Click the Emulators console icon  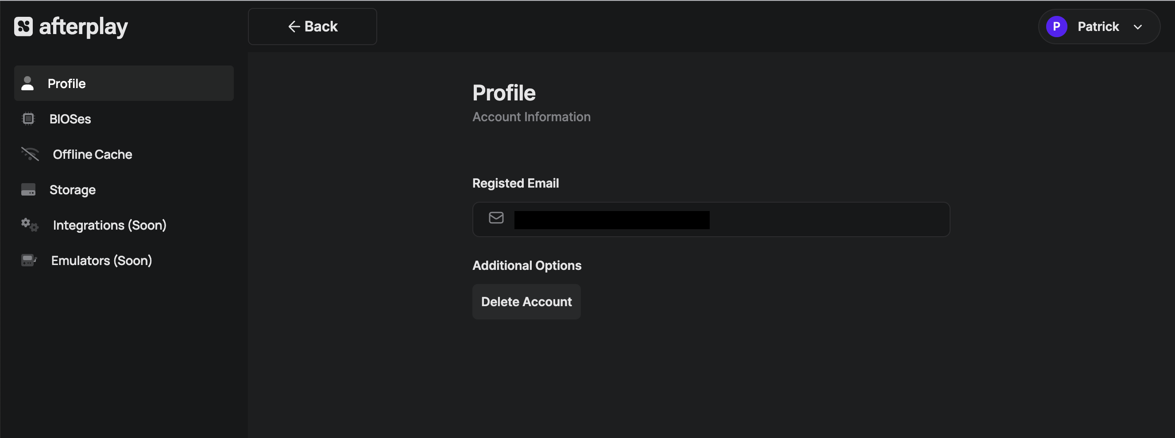29,260
